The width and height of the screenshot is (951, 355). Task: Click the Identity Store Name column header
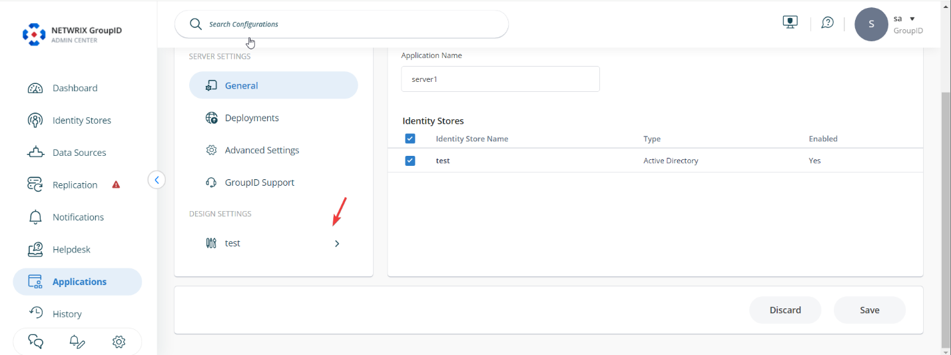coord(472,139)
